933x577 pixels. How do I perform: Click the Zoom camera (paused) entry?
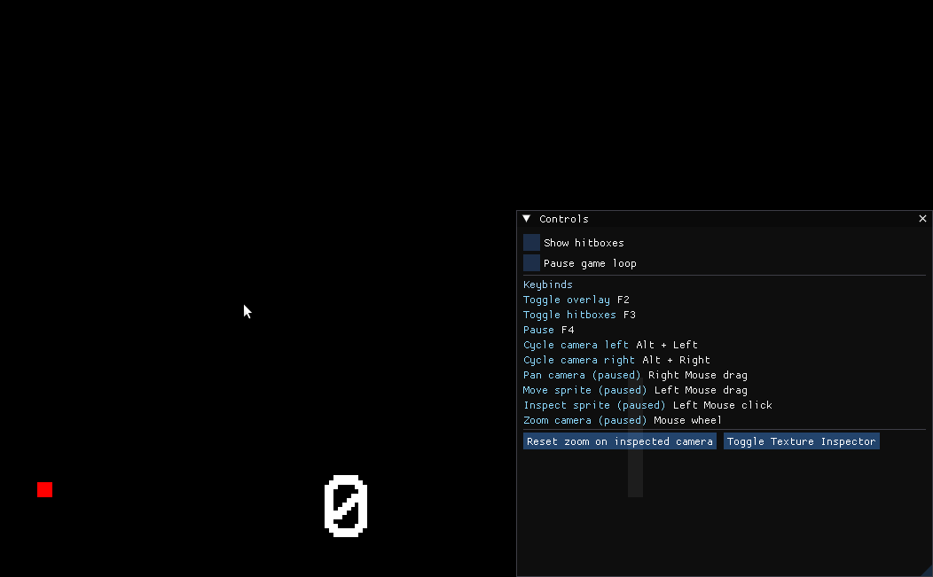coord(623,420)
